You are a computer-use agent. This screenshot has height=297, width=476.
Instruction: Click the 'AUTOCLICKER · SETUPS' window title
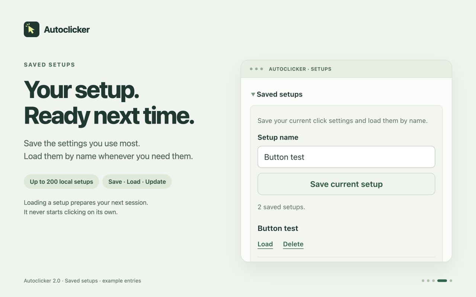point(300,69)
